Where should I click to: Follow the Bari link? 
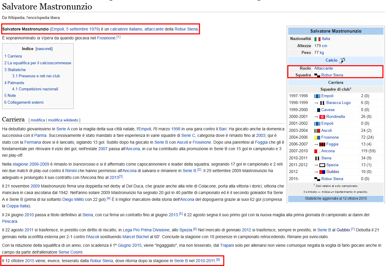pos(222,129)
